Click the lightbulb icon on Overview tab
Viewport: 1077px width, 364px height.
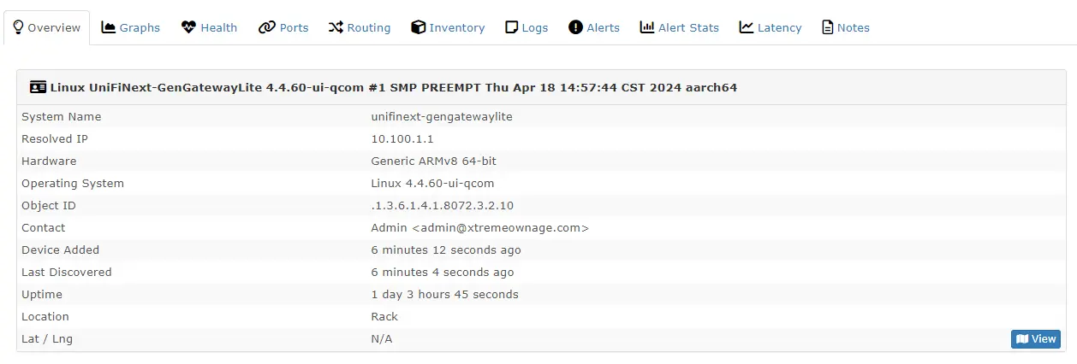(x=18, y=27)
